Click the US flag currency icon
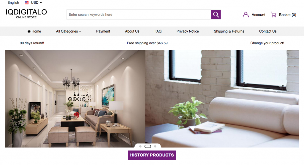304x165 pixels. click(x=27, y=3)
